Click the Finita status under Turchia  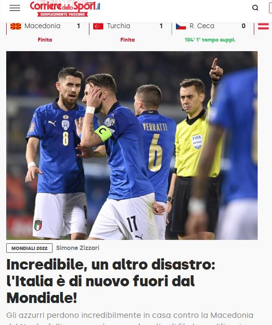[x=128, y=40]
